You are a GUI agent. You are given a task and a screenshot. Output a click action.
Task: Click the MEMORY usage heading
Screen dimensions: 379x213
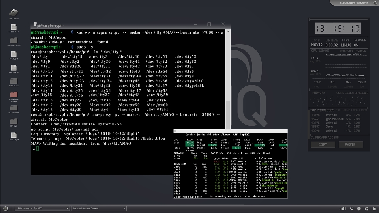point(319,93)
